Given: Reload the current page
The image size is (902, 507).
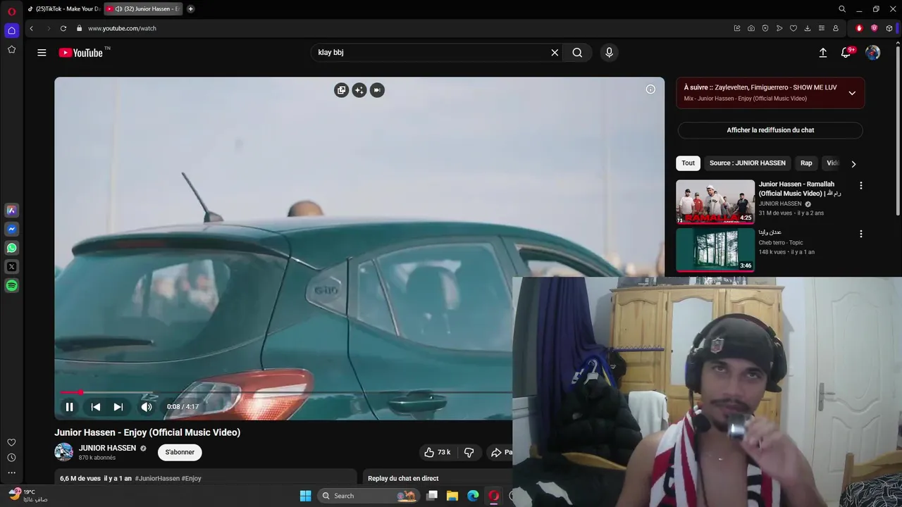Looking at the screenshot, I should [63, 28].
